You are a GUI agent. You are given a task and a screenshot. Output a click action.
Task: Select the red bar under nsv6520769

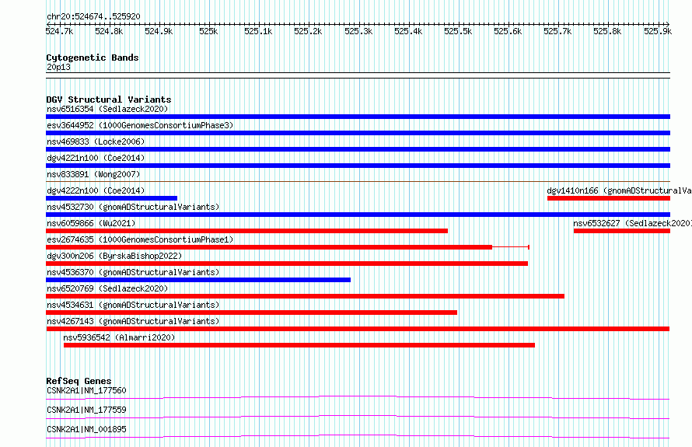click(x=305, y=296)
